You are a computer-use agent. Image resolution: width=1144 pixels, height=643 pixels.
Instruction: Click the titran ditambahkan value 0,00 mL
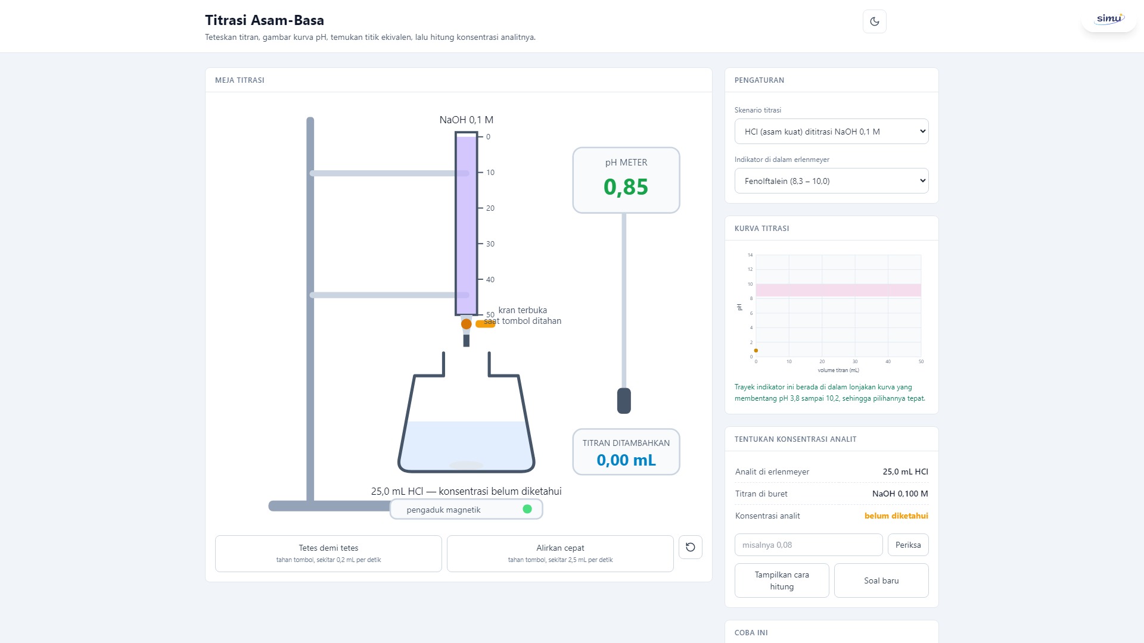(626, 460)
